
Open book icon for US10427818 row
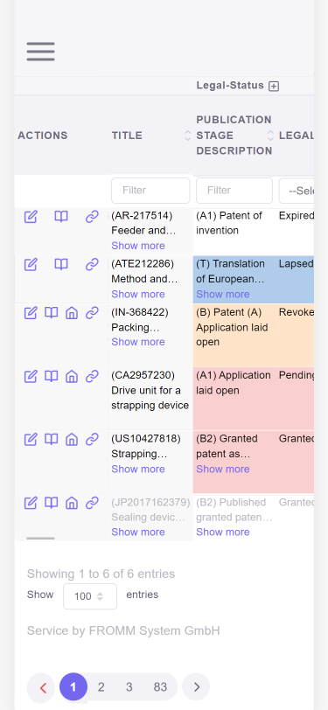point(52,439)
